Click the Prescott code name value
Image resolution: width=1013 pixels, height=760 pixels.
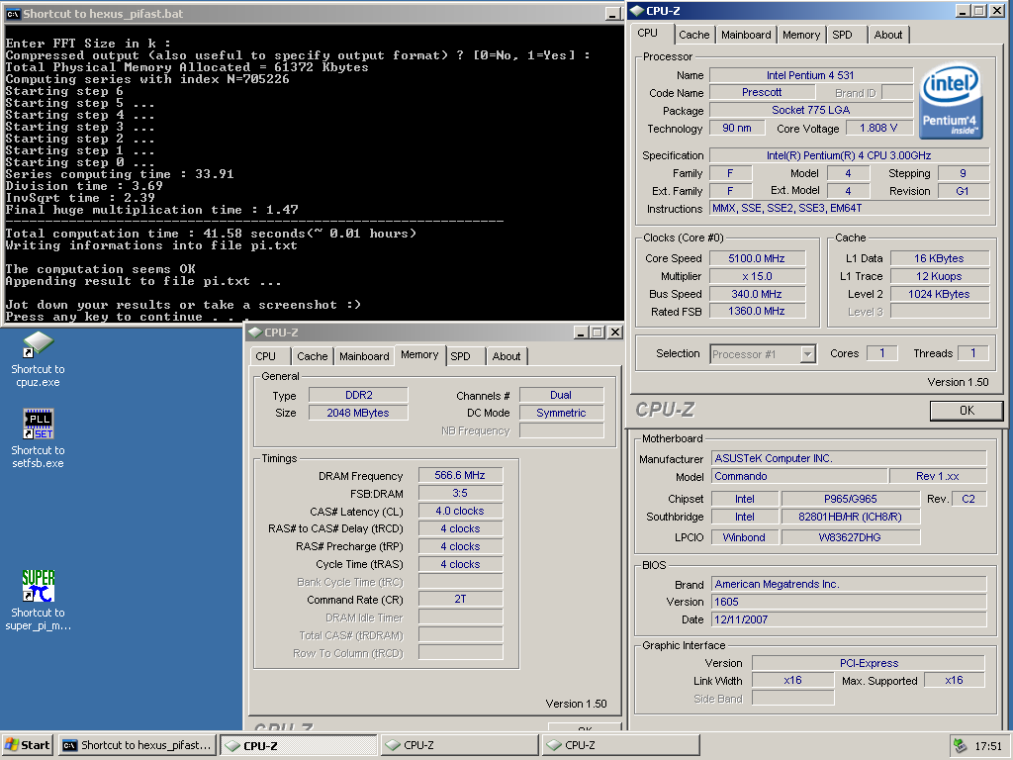762,92
